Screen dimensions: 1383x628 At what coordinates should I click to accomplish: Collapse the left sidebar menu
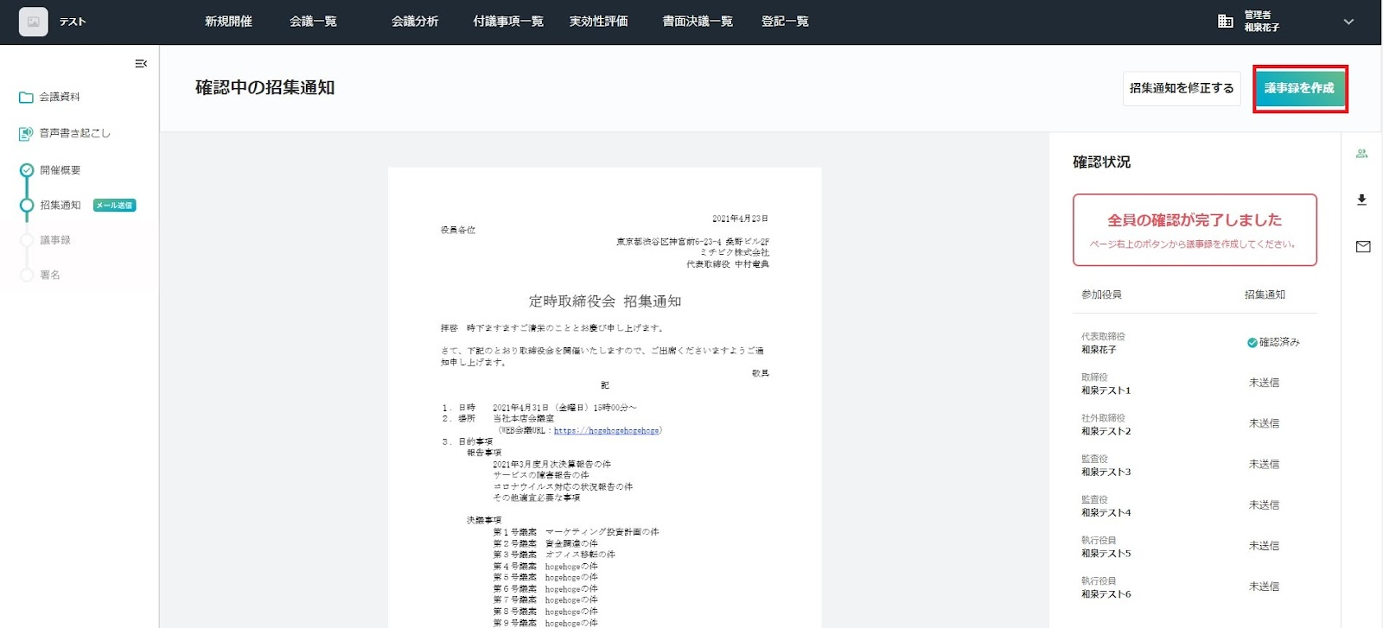click(141, 64)
